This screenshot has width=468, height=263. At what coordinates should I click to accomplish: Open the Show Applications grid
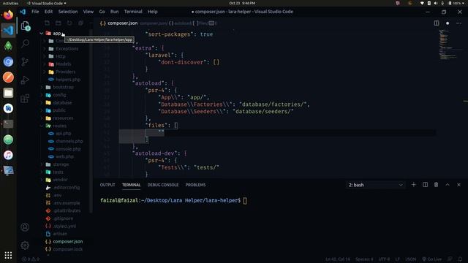click(8, 255)
